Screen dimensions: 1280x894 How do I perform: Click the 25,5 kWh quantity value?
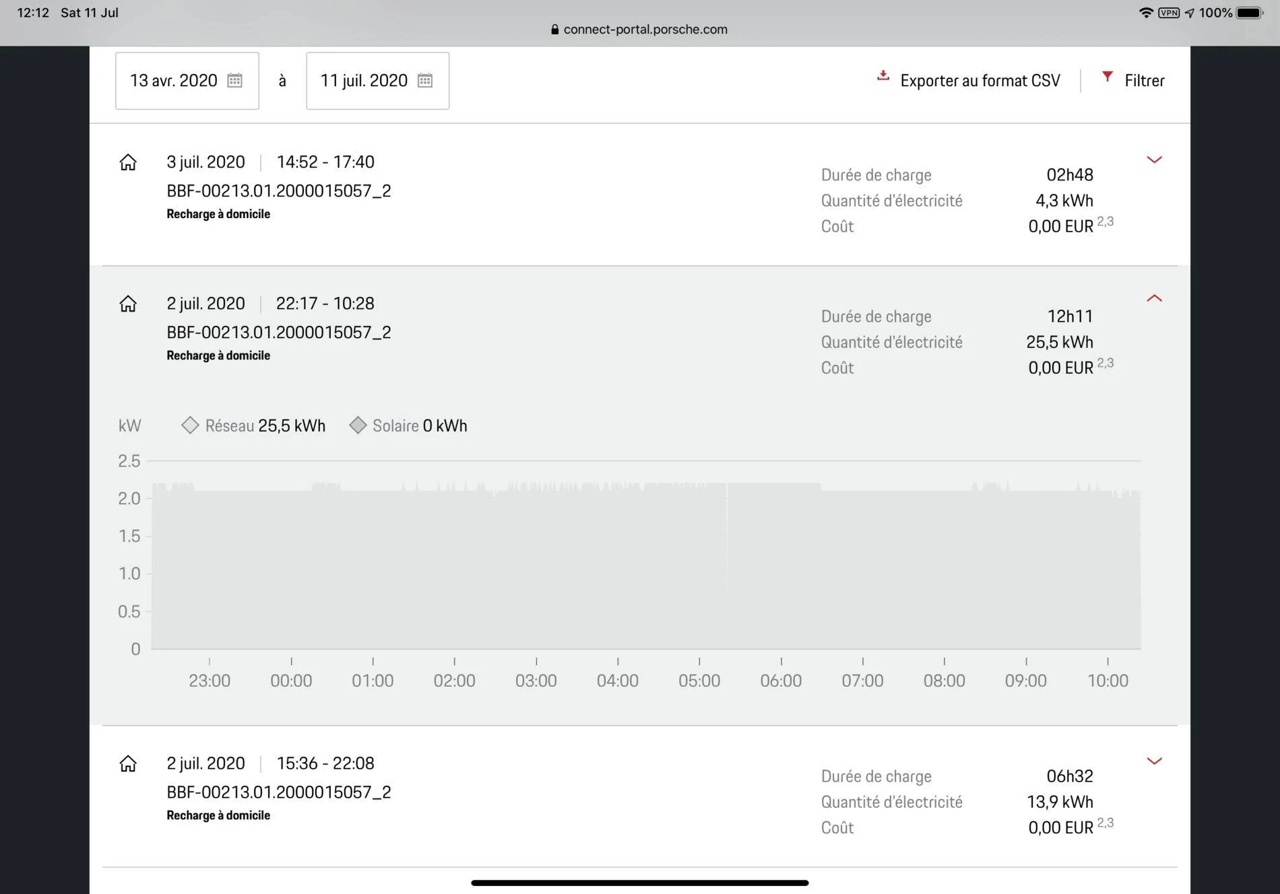[1060, 342]
